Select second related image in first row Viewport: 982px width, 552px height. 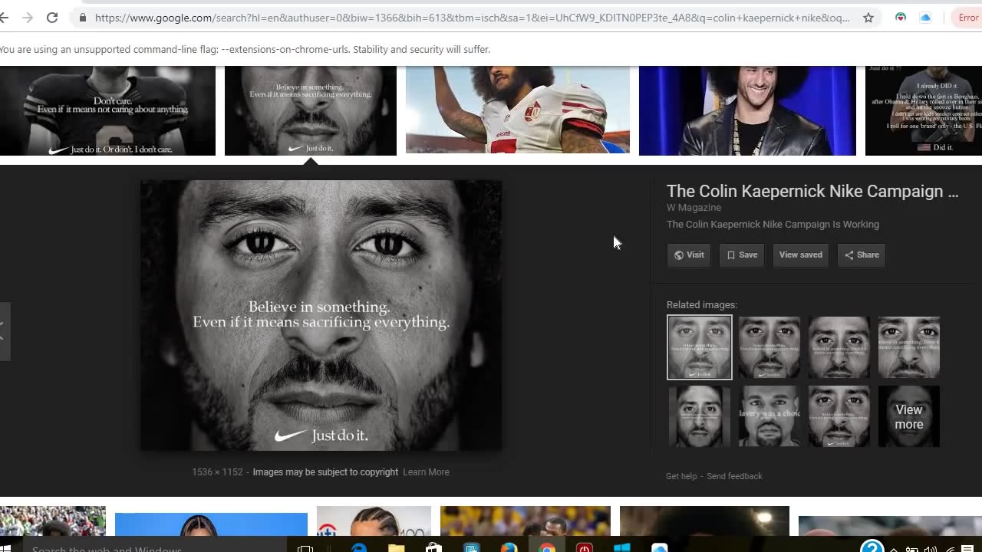click(x=769, y=347)
